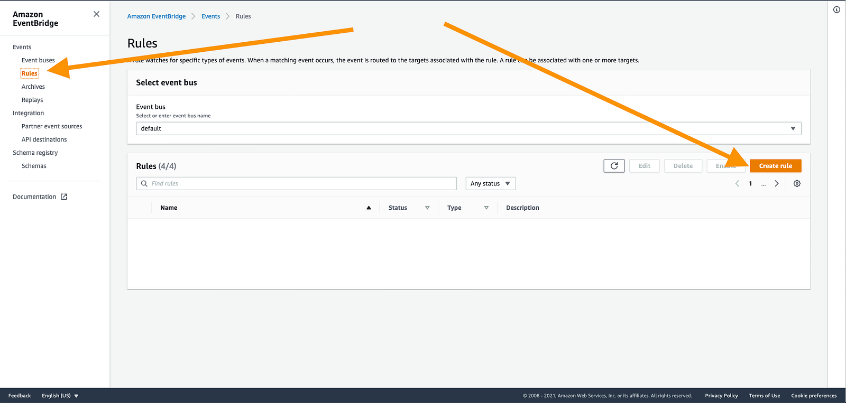
Task: Click the Events breadcrumb link
Action: point(210,16)
